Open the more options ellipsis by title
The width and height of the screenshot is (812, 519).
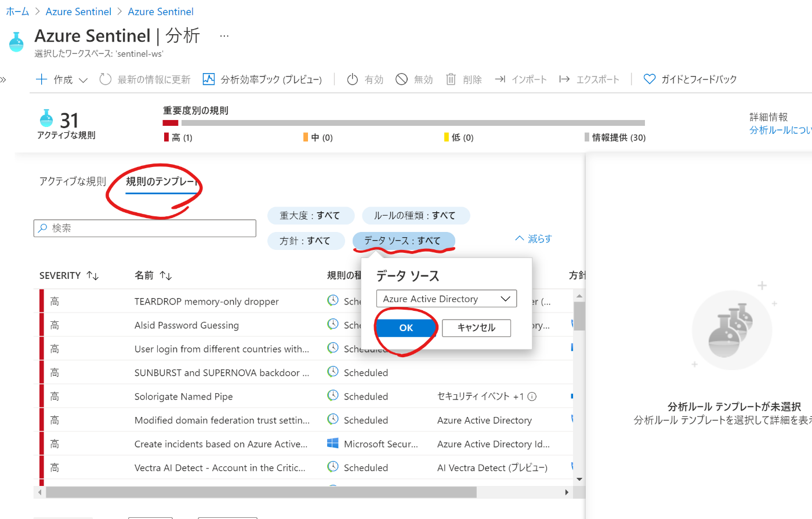point(224,36)
